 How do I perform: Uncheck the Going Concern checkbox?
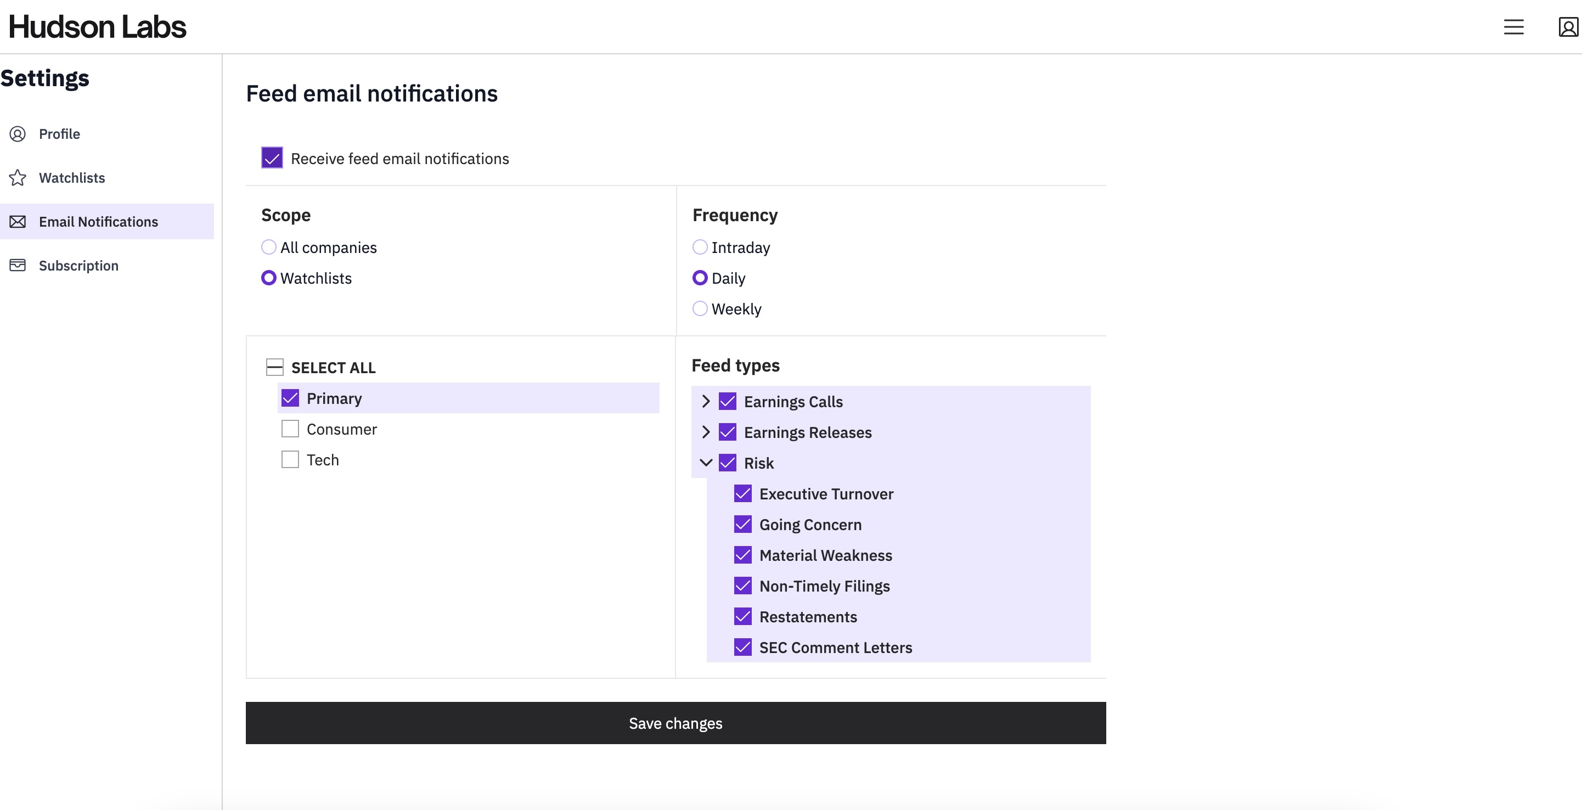(742, 525)
